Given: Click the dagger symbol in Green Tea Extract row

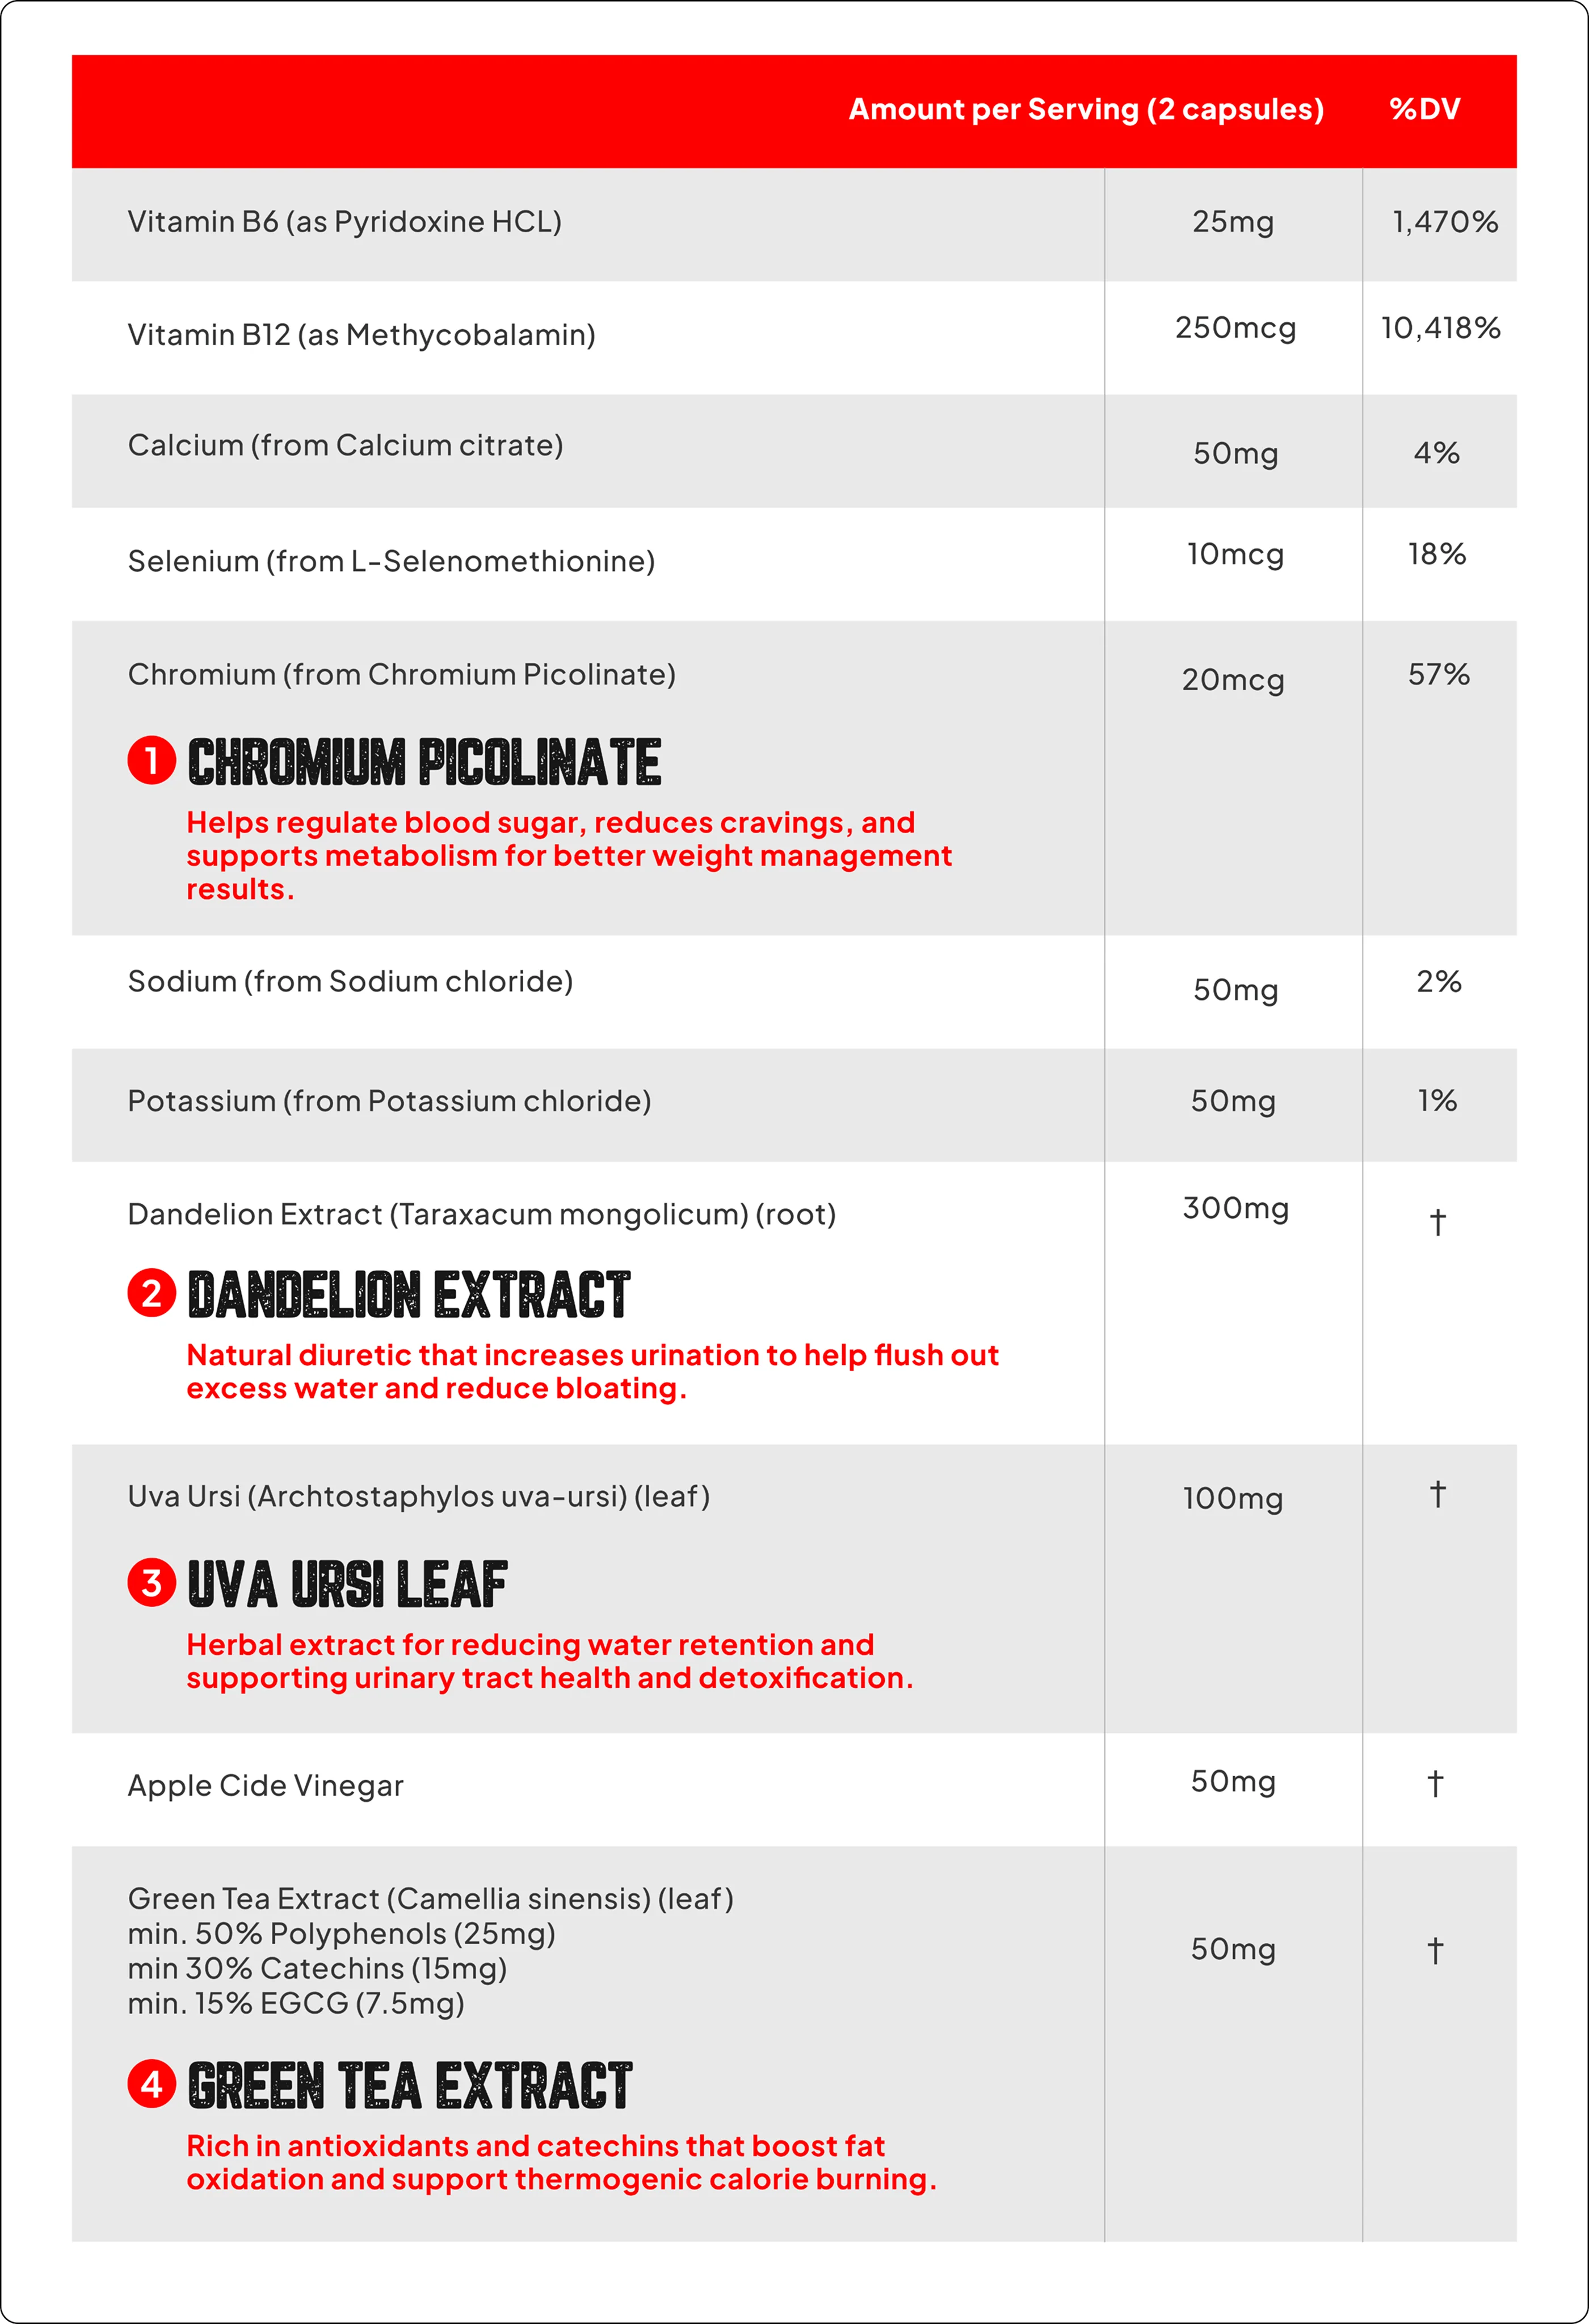Looking at the screenshot, I should click(x=1435, y=1950).
